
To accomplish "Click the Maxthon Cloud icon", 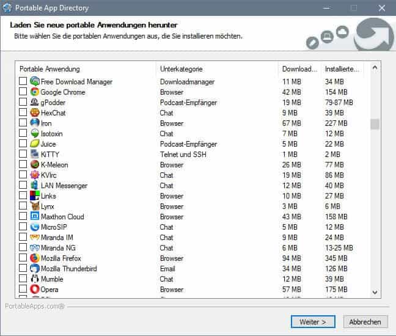I will point(35,217).
